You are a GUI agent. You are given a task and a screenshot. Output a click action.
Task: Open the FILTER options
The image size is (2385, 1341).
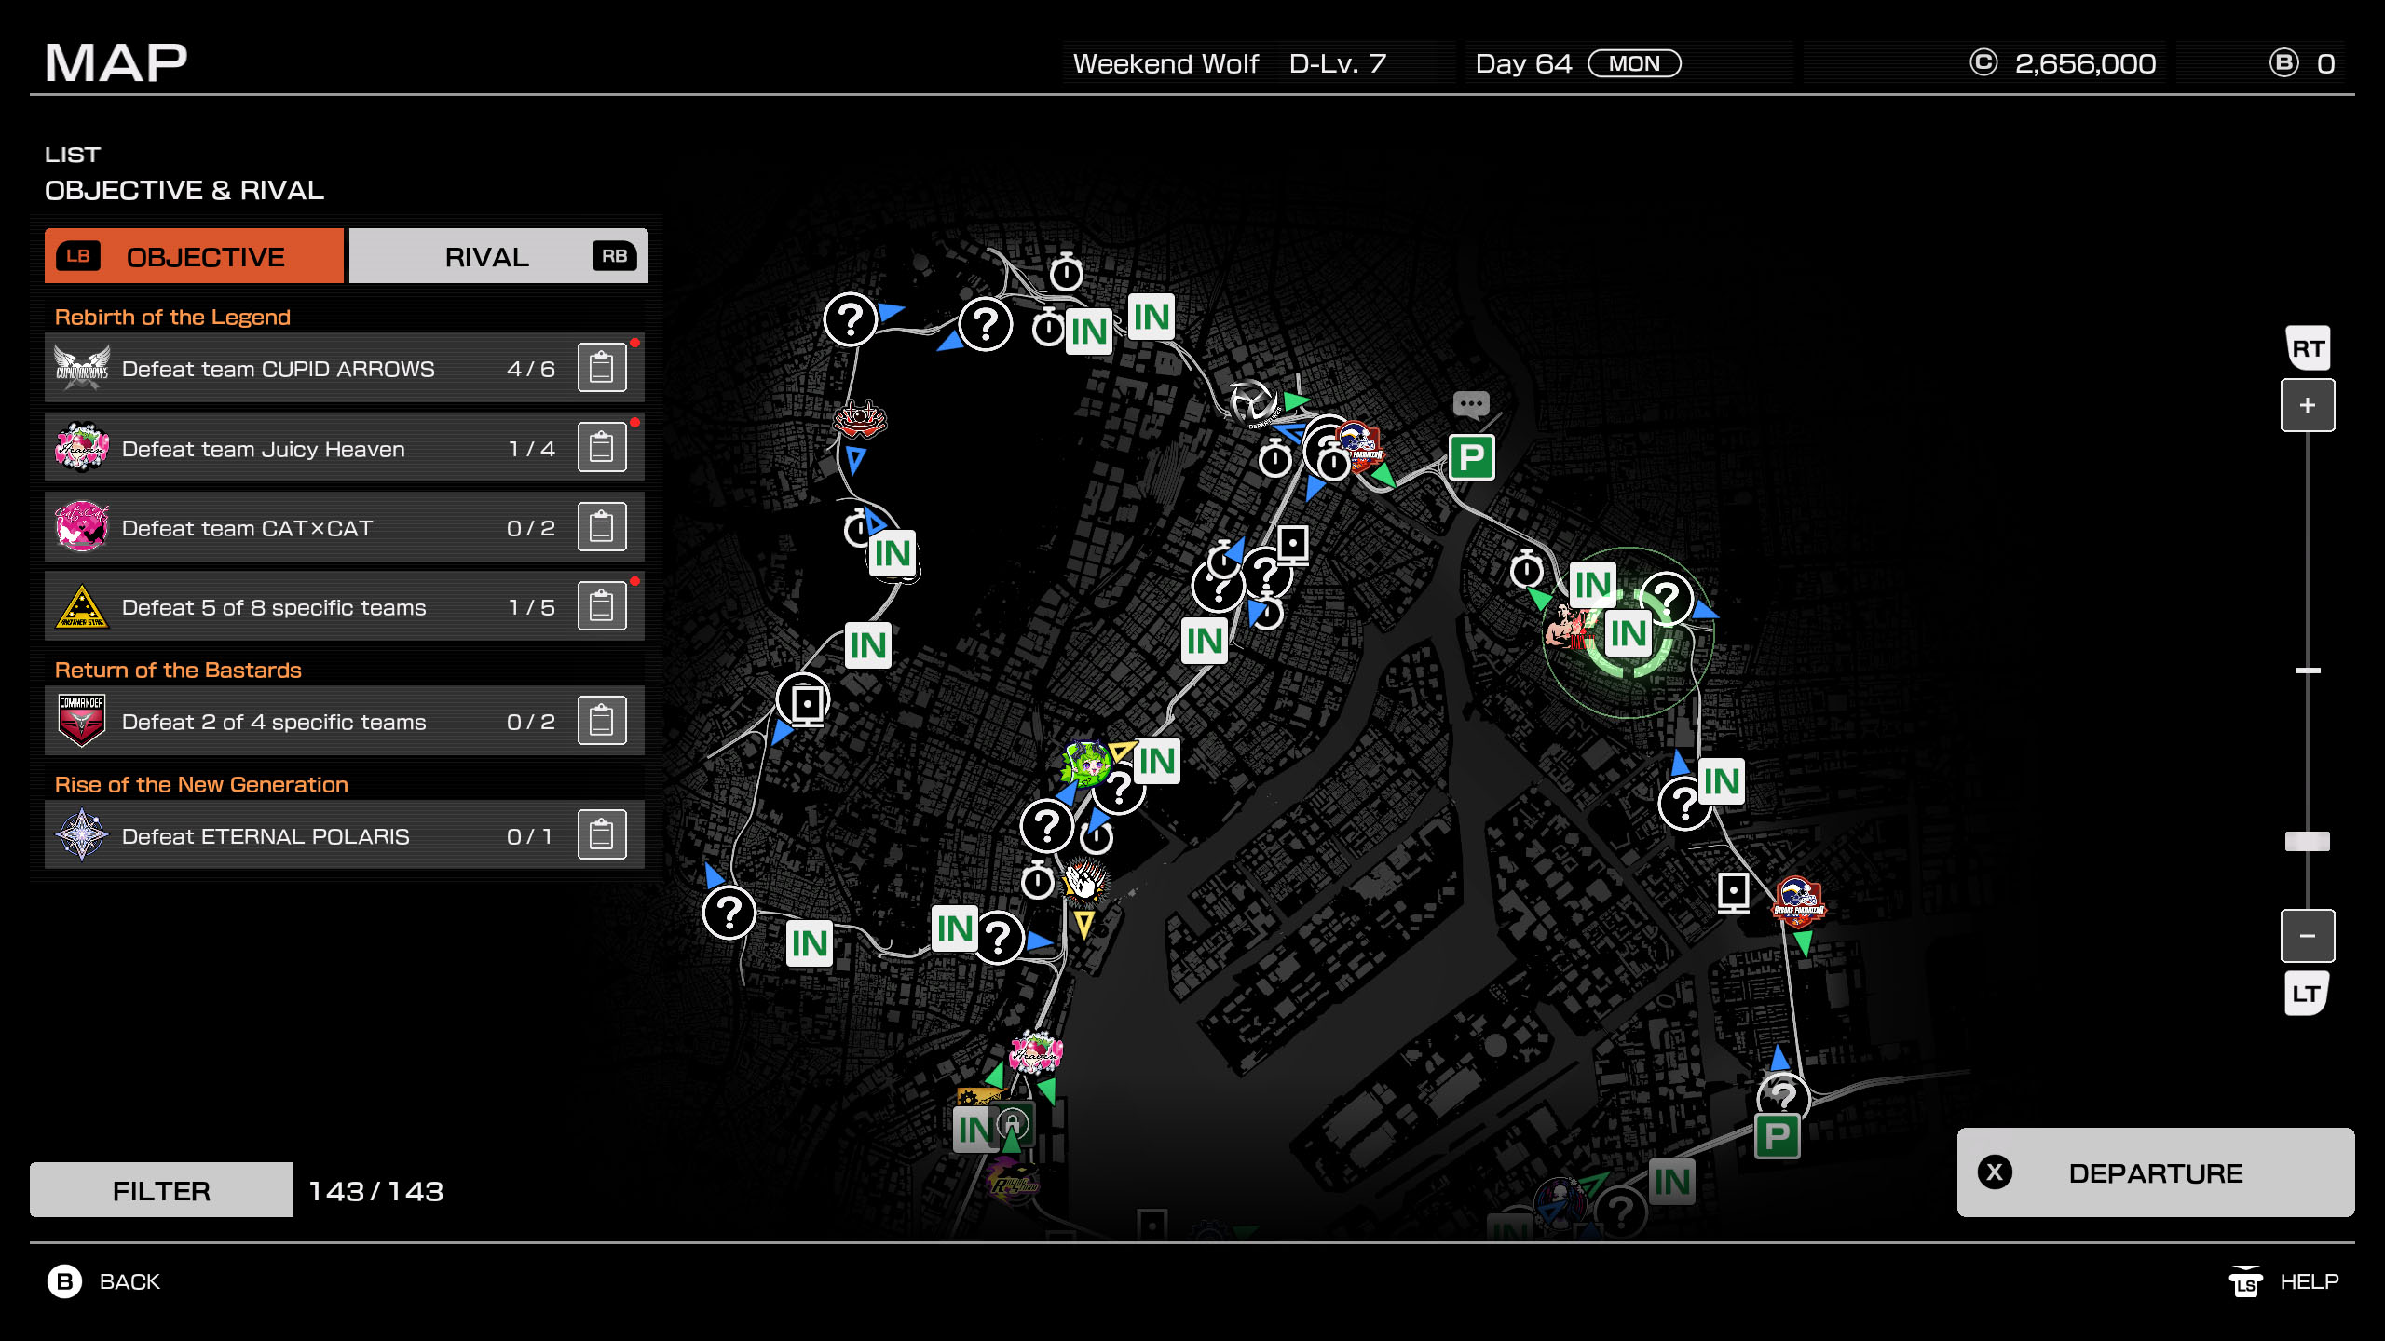click(x=161, y=1190)
